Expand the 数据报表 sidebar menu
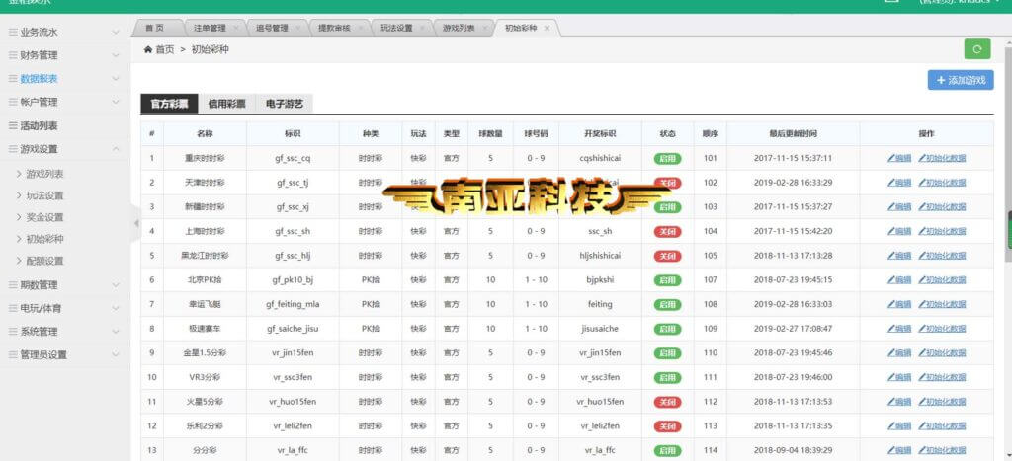Viewport: 1012px width, 461px height. click(64, 79)
